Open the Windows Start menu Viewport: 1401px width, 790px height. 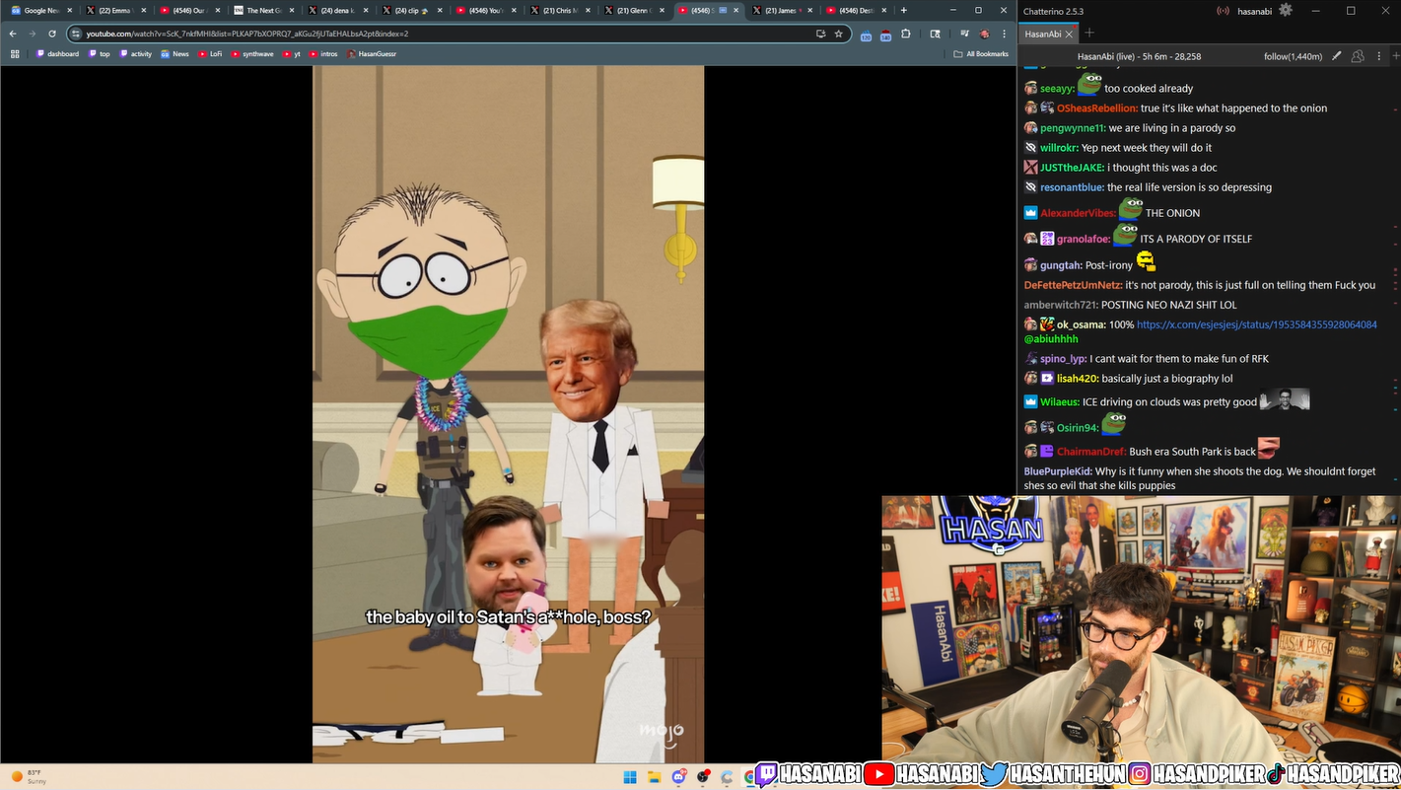pos(630,776)
